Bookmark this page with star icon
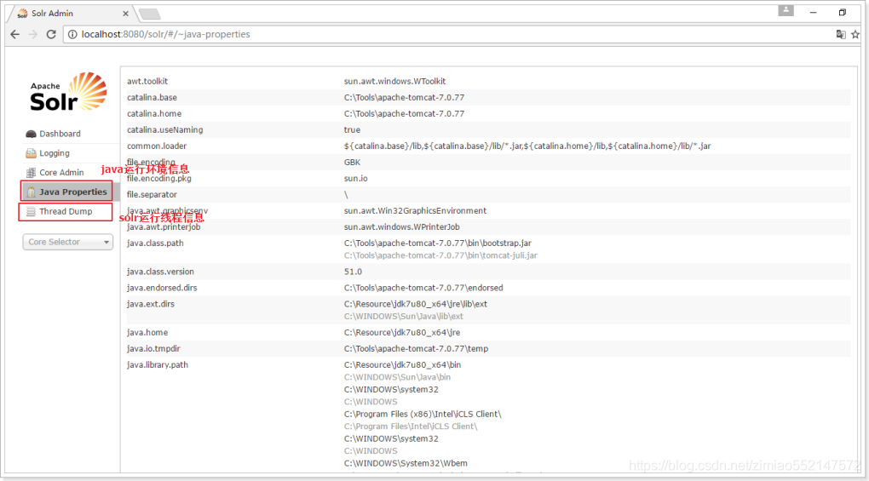 pos(855,34)
